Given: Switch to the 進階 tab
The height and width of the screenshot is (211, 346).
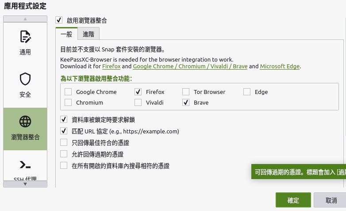Looking at the screenshot, I should point(88,34).
